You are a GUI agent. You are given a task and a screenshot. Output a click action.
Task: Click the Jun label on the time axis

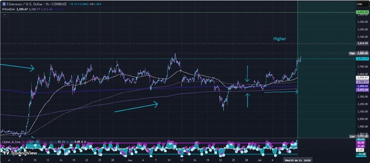point(129,160)
